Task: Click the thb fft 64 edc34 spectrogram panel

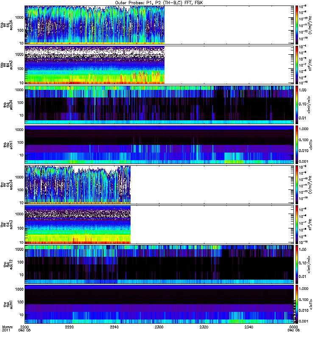Action: (159, 25)
